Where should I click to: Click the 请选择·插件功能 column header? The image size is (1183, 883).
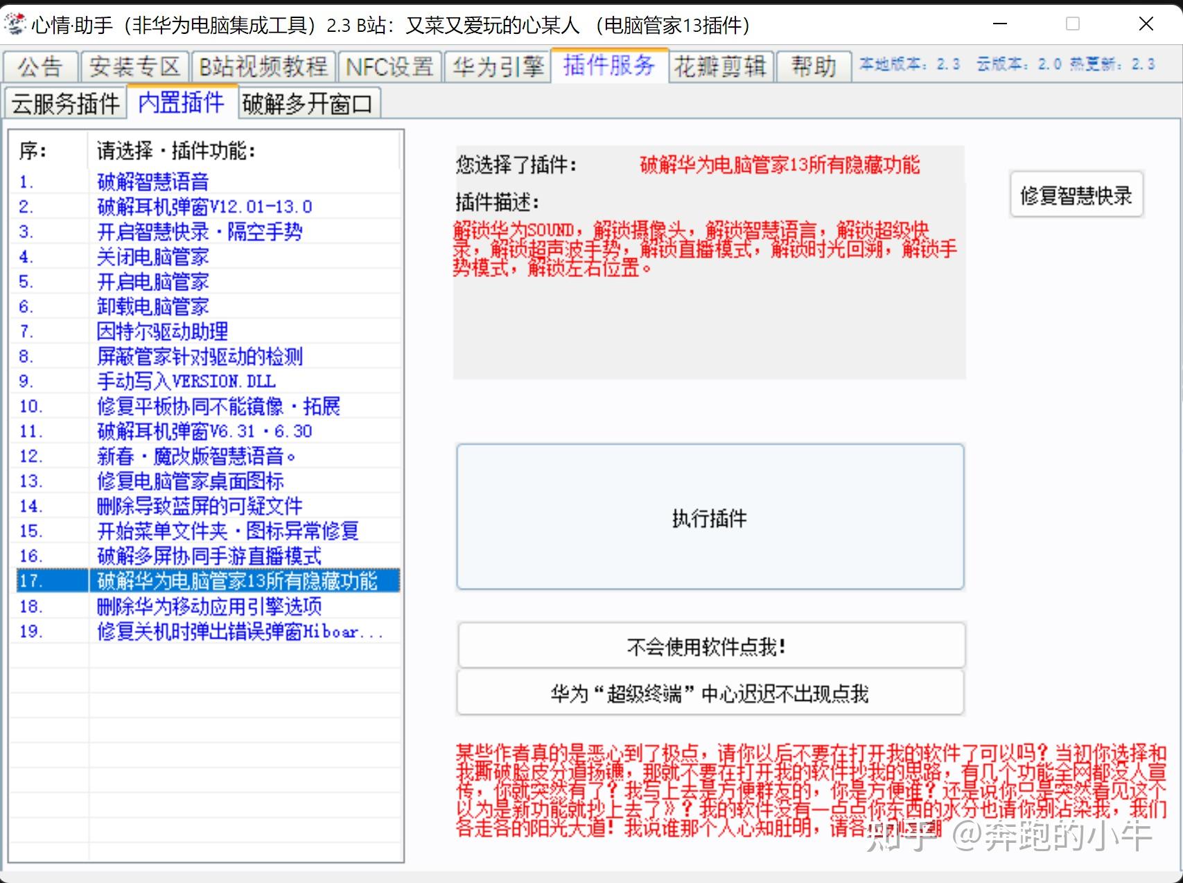pyautogui.click(x=244, y=150)
